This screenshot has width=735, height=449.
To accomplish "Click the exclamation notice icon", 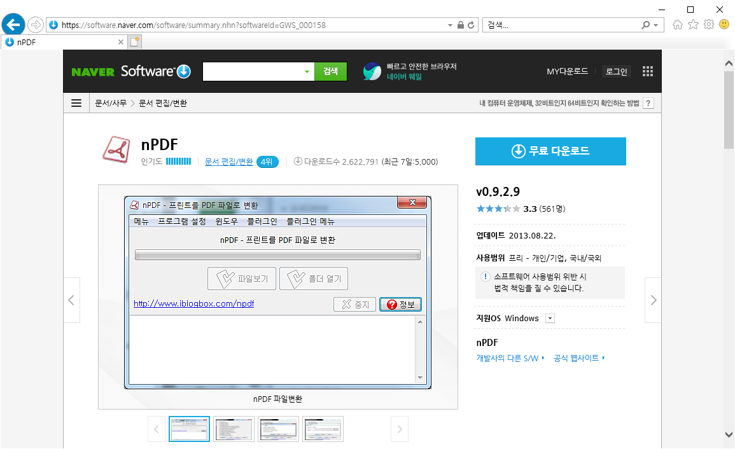I will click(x=486, y=277).
